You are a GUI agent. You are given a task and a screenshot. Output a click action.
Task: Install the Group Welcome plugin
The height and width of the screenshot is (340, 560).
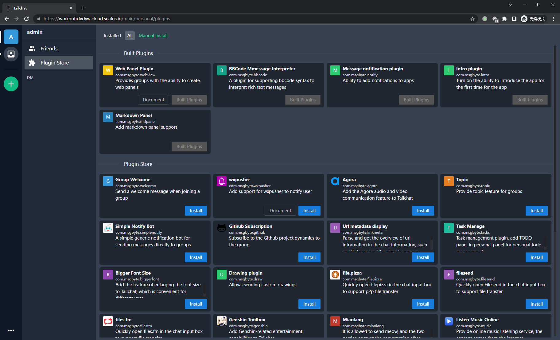pos(196,211)
